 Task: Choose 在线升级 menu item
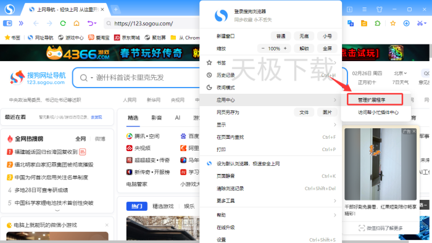click(x=270, y=228)
